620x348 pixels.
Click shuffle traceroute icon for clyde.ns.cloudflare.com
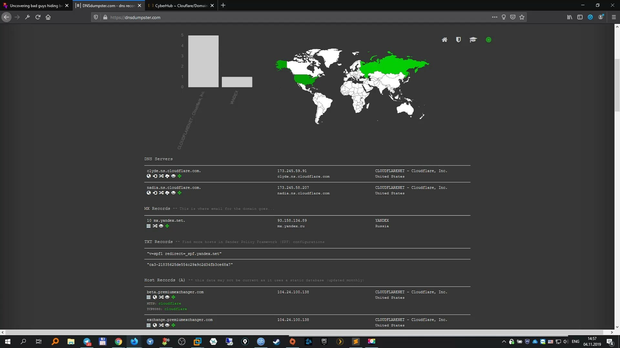pos(161,176)
